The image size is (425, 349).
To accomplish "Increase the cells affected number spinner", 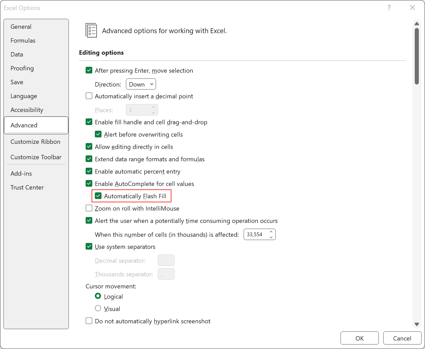I will click(x=271, y=232).
